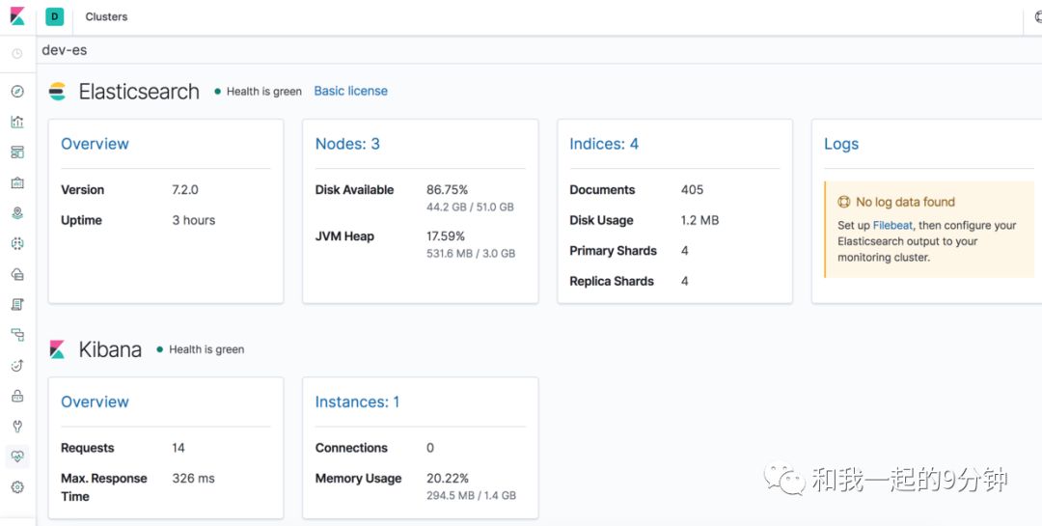Click the Elasticsearch section heading
The height and width of the screenshot is (526, 1042).
click(x=139, y=91)
